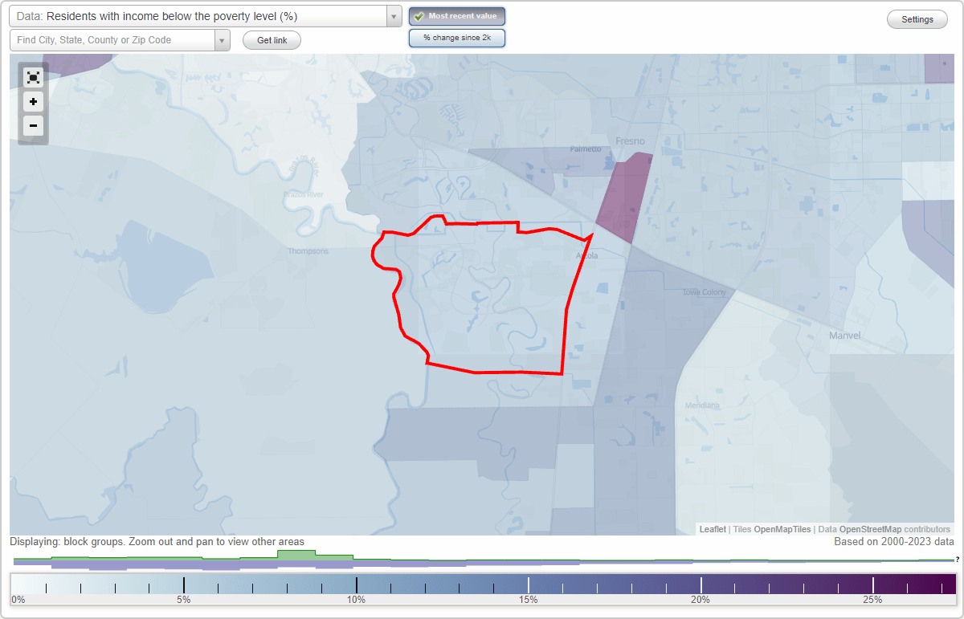Click the Get link button
Screen dimensions: 964x619
click(x=271, y=39)
